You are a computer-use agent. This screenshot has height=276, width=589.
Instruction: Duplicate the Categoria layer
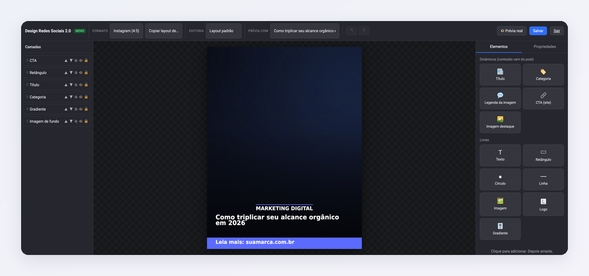(76, 97)
